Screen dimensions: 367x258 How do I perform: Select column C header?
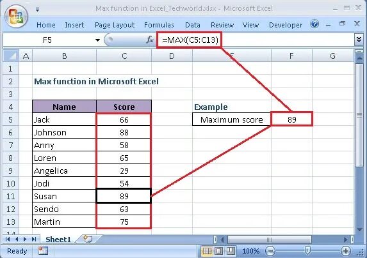pyautogui.click(x=124, y=56)
